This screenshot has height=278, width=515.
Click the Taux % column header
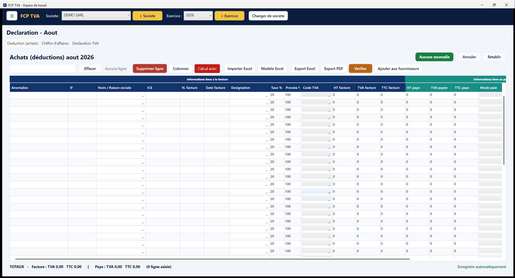pyautogui.click(x=276, y=88)
